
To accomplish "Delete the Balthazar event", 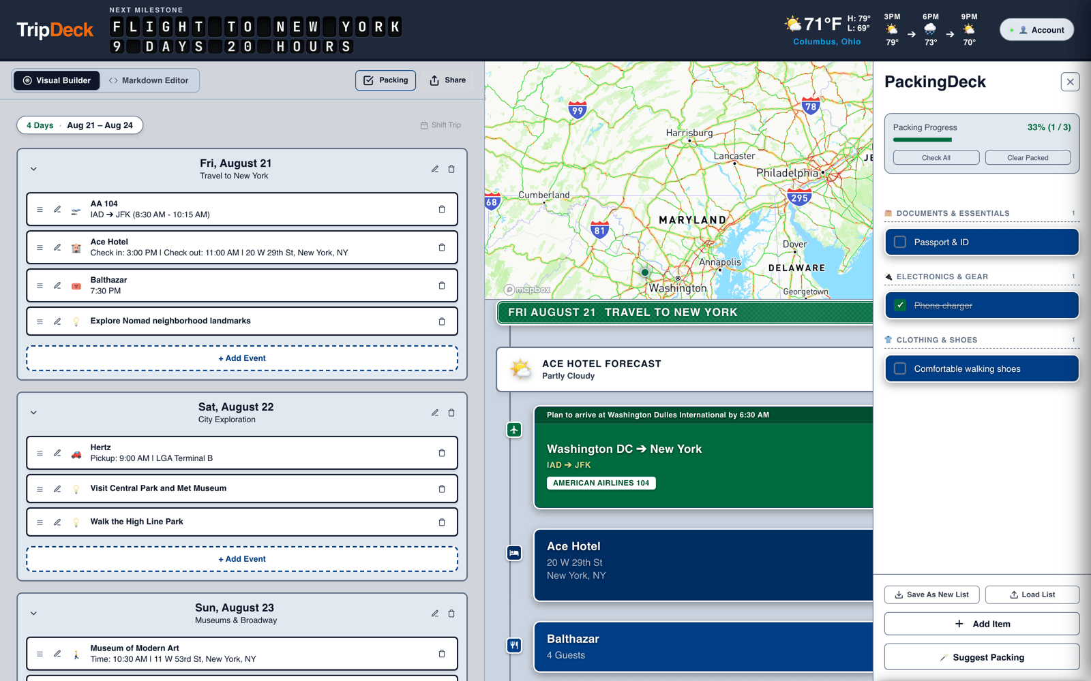I will point(442,285).
